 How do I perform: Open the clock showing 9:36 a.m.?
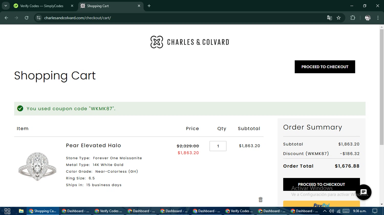360,211
